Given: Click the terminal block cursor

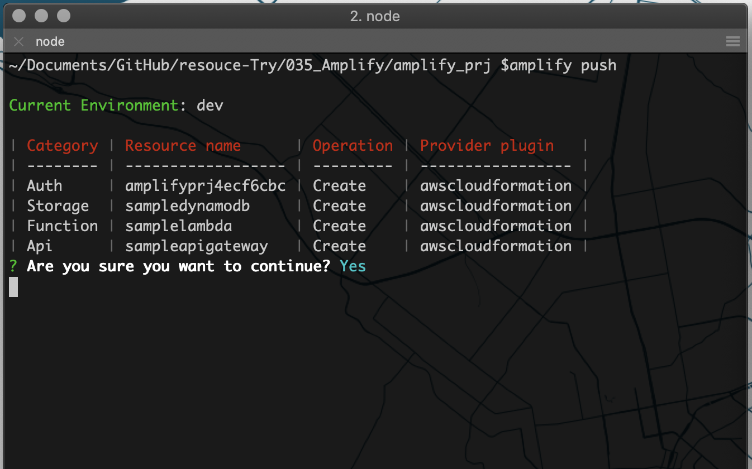Looking at the screenshot, I should point(13,286).
